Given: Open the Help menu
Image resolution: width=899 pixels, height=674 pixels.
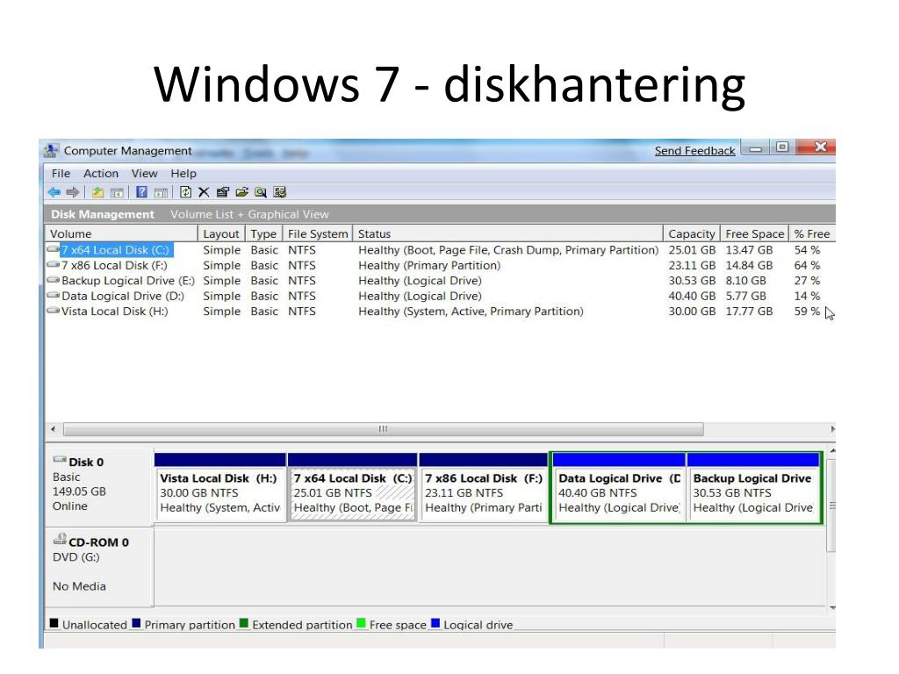Looking at the screenshot, I should (x=183, y=174).
